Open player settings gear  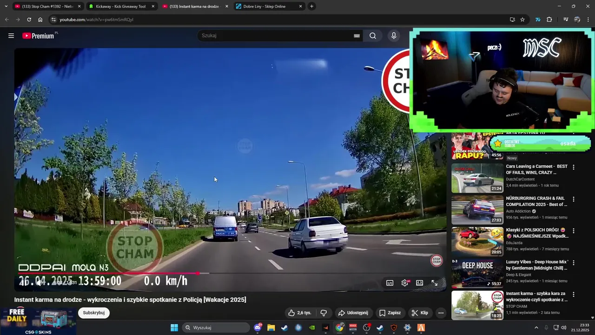click(405, 283)
